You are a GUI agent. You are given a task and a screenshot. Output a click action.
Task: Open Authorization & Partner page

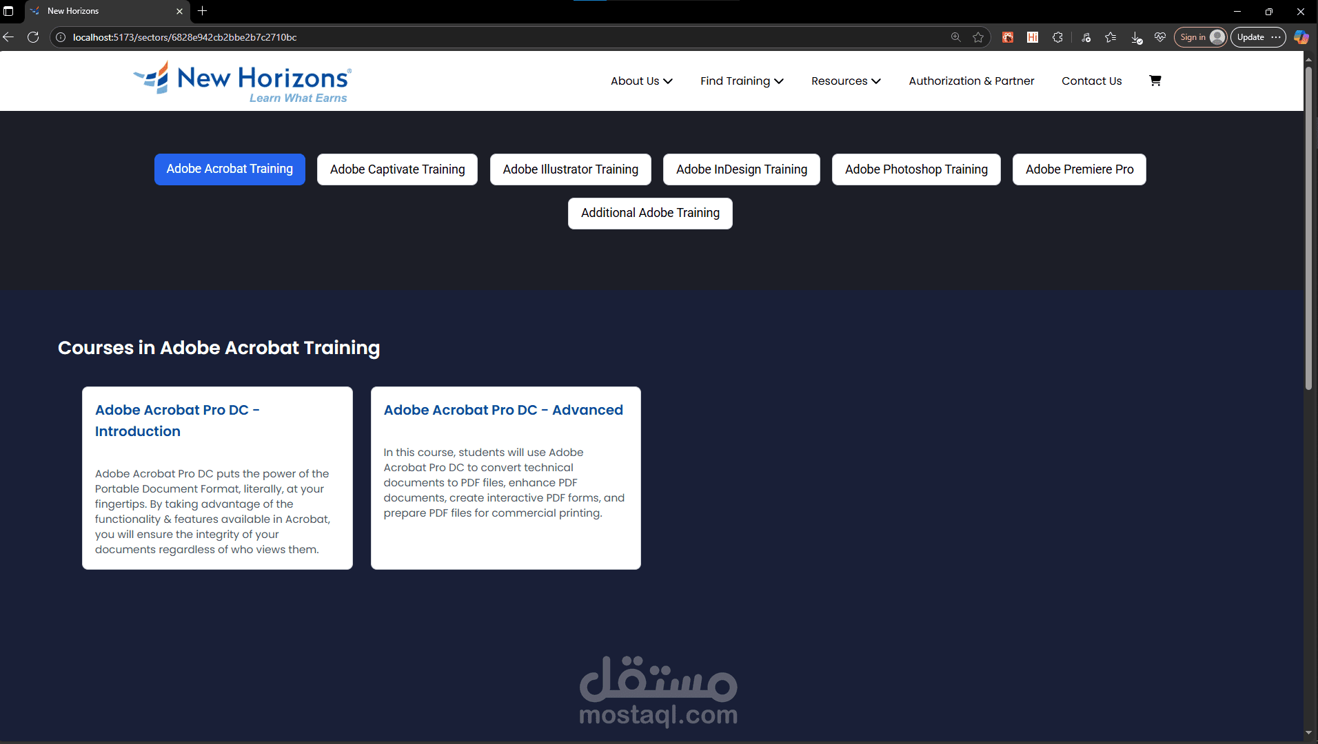pos(971,81)
